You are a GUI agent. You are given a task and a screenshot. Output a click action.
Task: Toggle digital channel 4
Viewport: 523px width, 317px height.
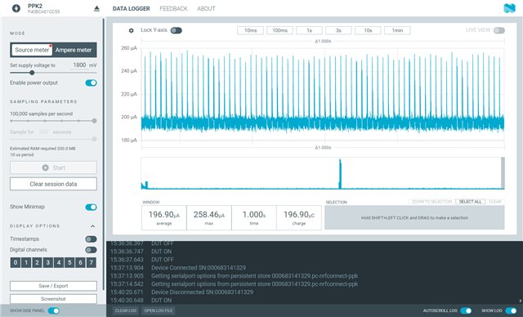[59, 262]
